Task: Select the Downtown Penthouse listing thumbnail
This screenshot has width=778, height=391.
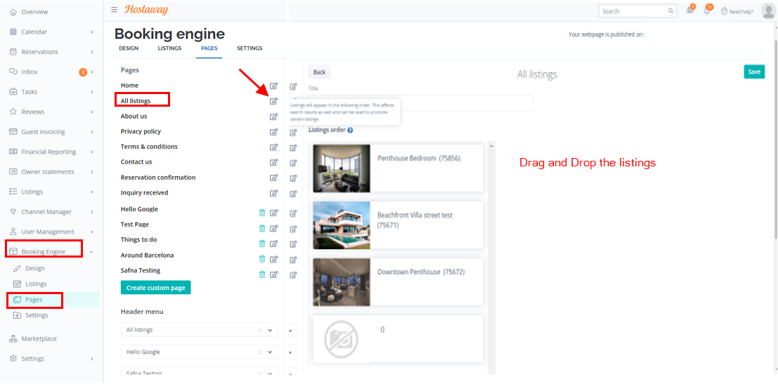Action: coord(342,282)
